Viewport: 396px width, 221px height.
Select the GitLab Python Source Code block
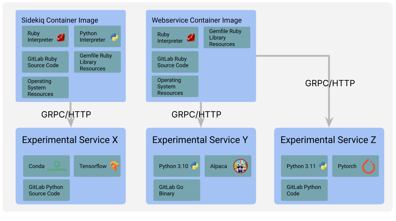tap(46, 190)
